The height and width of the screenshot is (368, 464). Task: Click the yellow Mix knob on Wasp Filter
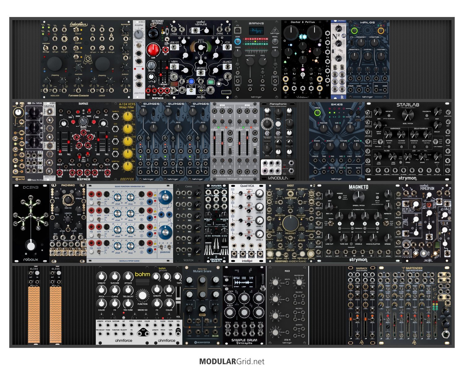(x=127, y=166)
